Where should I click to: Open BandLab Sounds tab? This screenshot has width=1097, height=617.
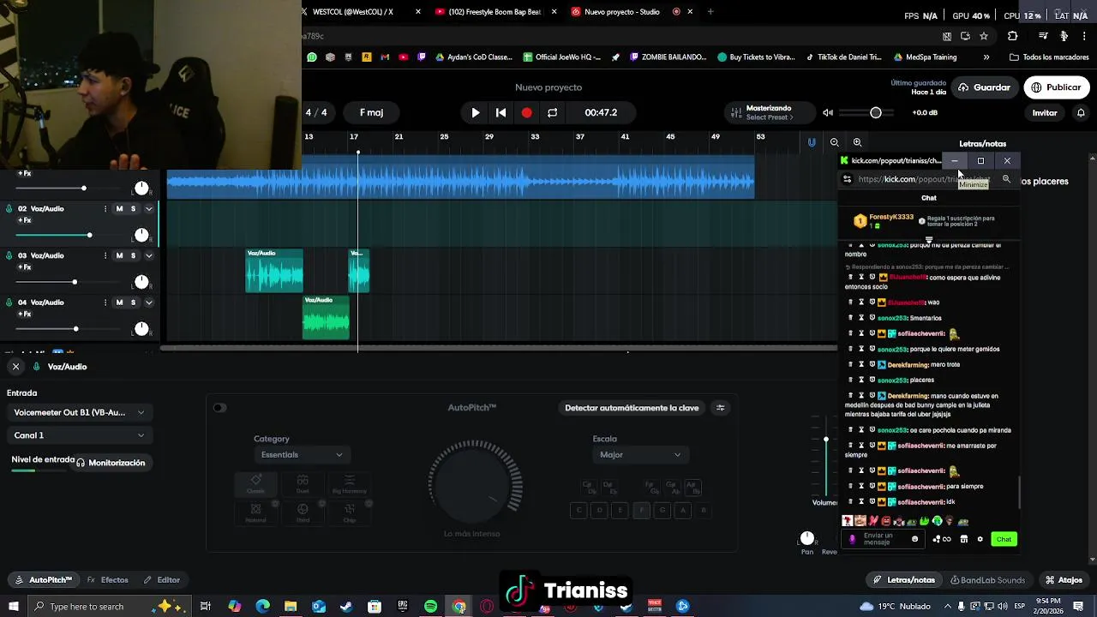click(988, 580)
